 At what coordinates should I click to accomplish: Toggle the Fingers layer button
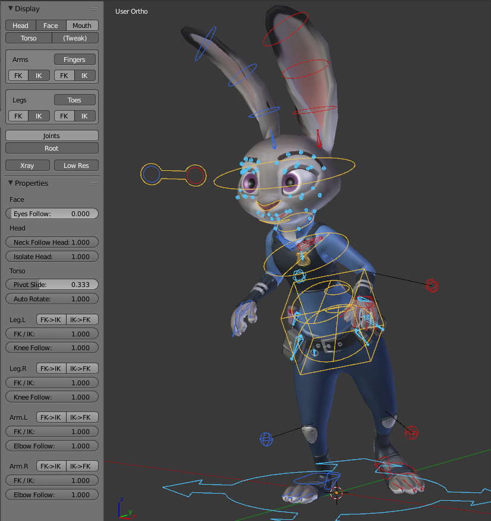[75, 60]
